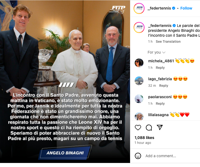Open the emoji picker smiley icon
The width and height of the screenshot is (200, 167).
[x=138, y=156]
